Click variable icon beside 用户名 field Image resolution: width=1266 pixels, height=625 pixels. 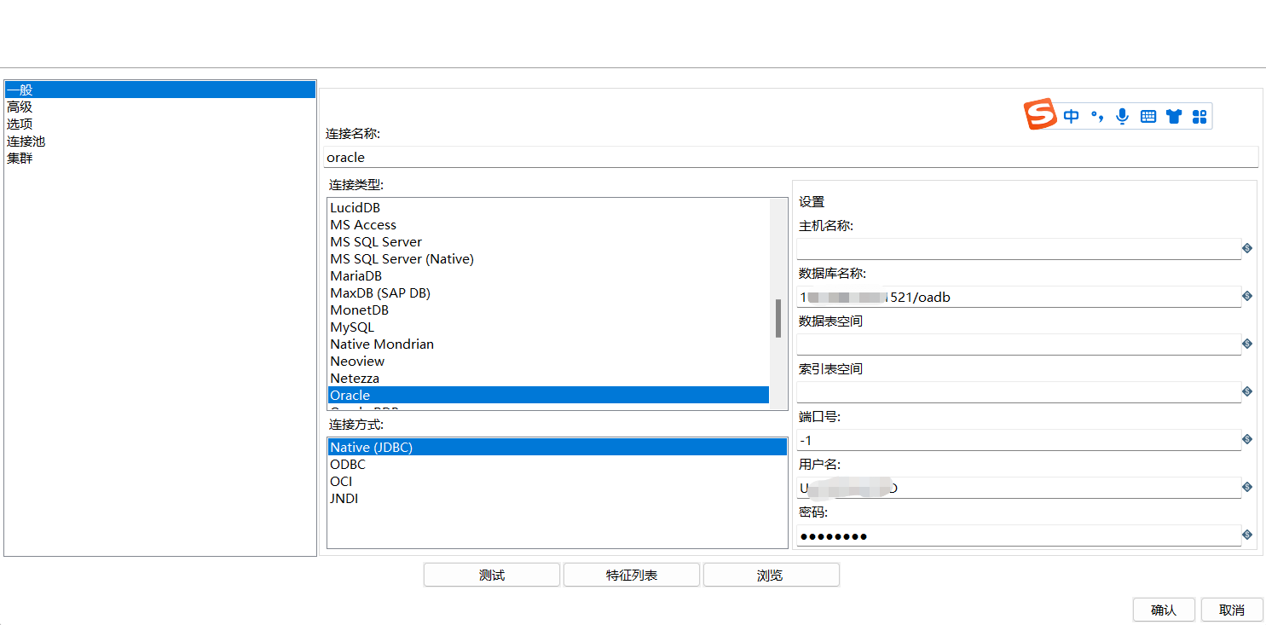pos(1247,487)
